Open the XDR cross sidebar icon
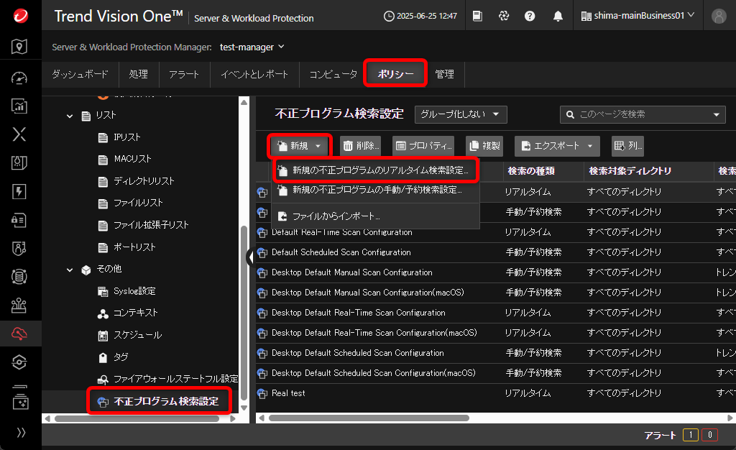The image size is (736, 450). (x=19, y=134)
